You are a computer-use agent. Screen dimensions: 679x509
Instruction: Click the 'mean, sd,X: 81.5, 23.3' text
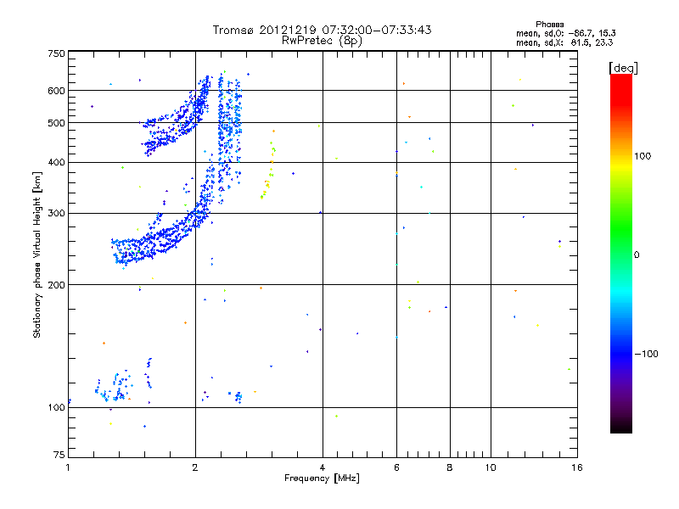[x=564, y=42]
